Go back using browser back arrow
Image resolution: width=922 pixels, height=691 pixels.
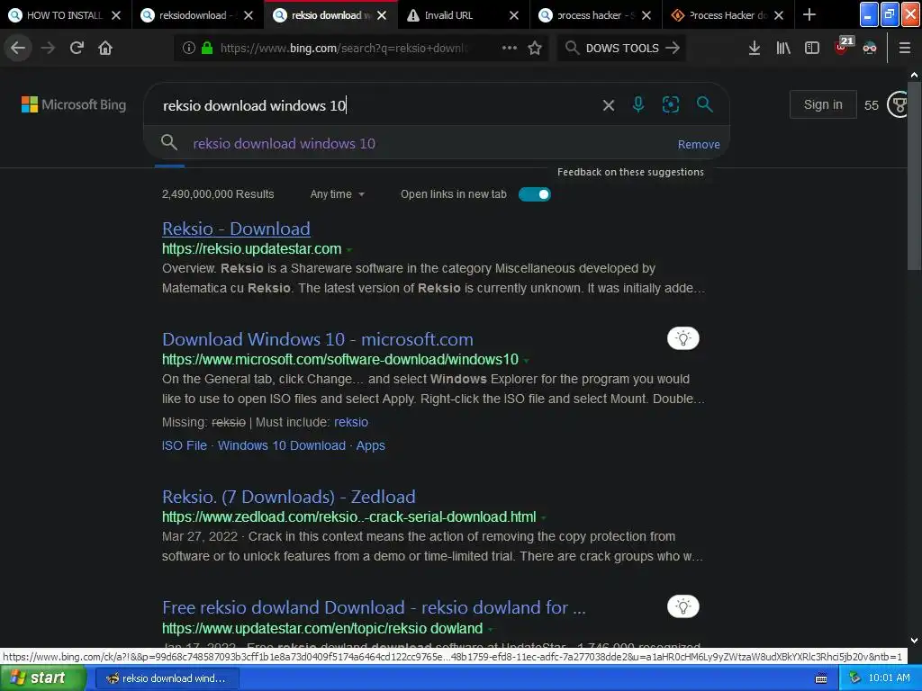18,48
